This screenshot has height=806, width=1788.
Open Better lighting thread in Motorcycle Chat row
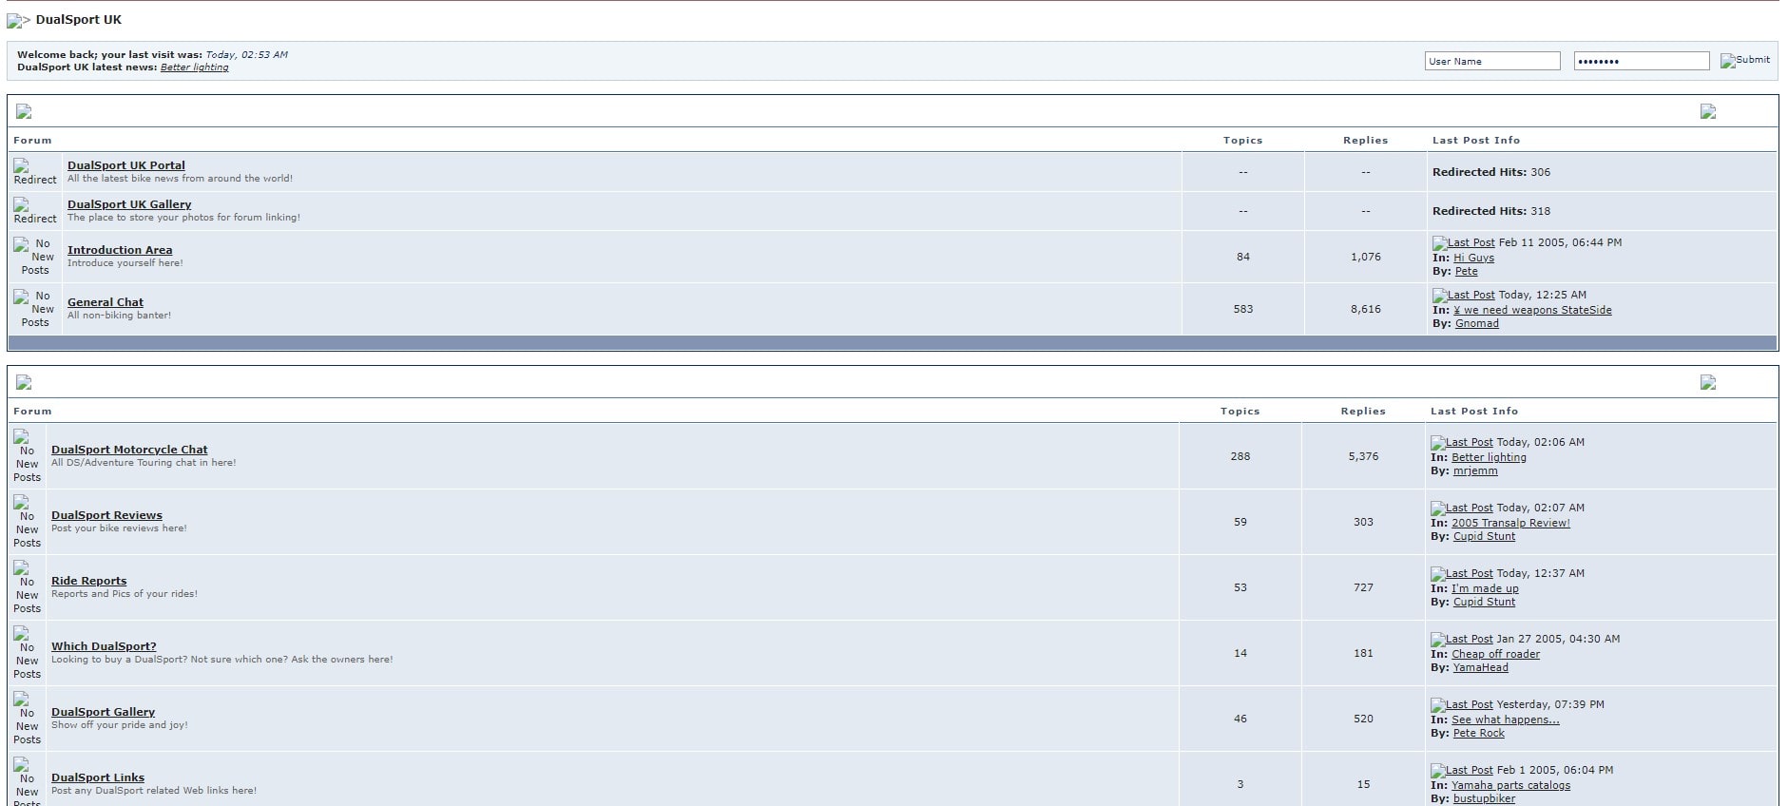pyautogui.click(x=1489, y=457)
